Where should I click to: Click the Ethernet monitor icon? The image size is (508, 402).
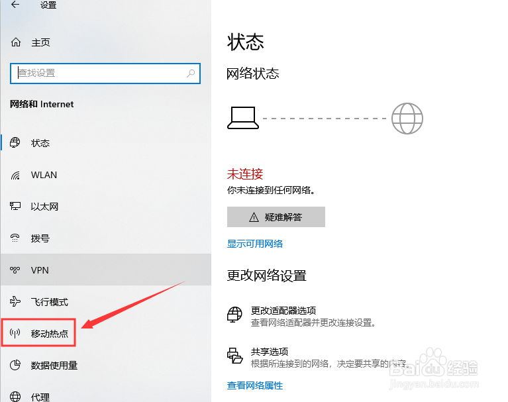coord(15,206)
